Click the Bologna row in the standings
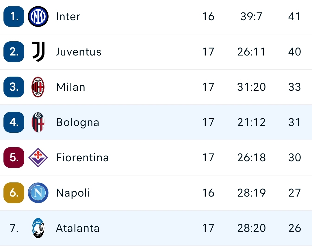 (x=156, y=122)
